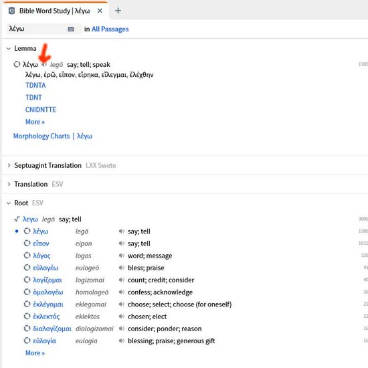Screen dimensions: 368x368
Task: Open the TDNTA lexicon link
Action: (35, 85)
